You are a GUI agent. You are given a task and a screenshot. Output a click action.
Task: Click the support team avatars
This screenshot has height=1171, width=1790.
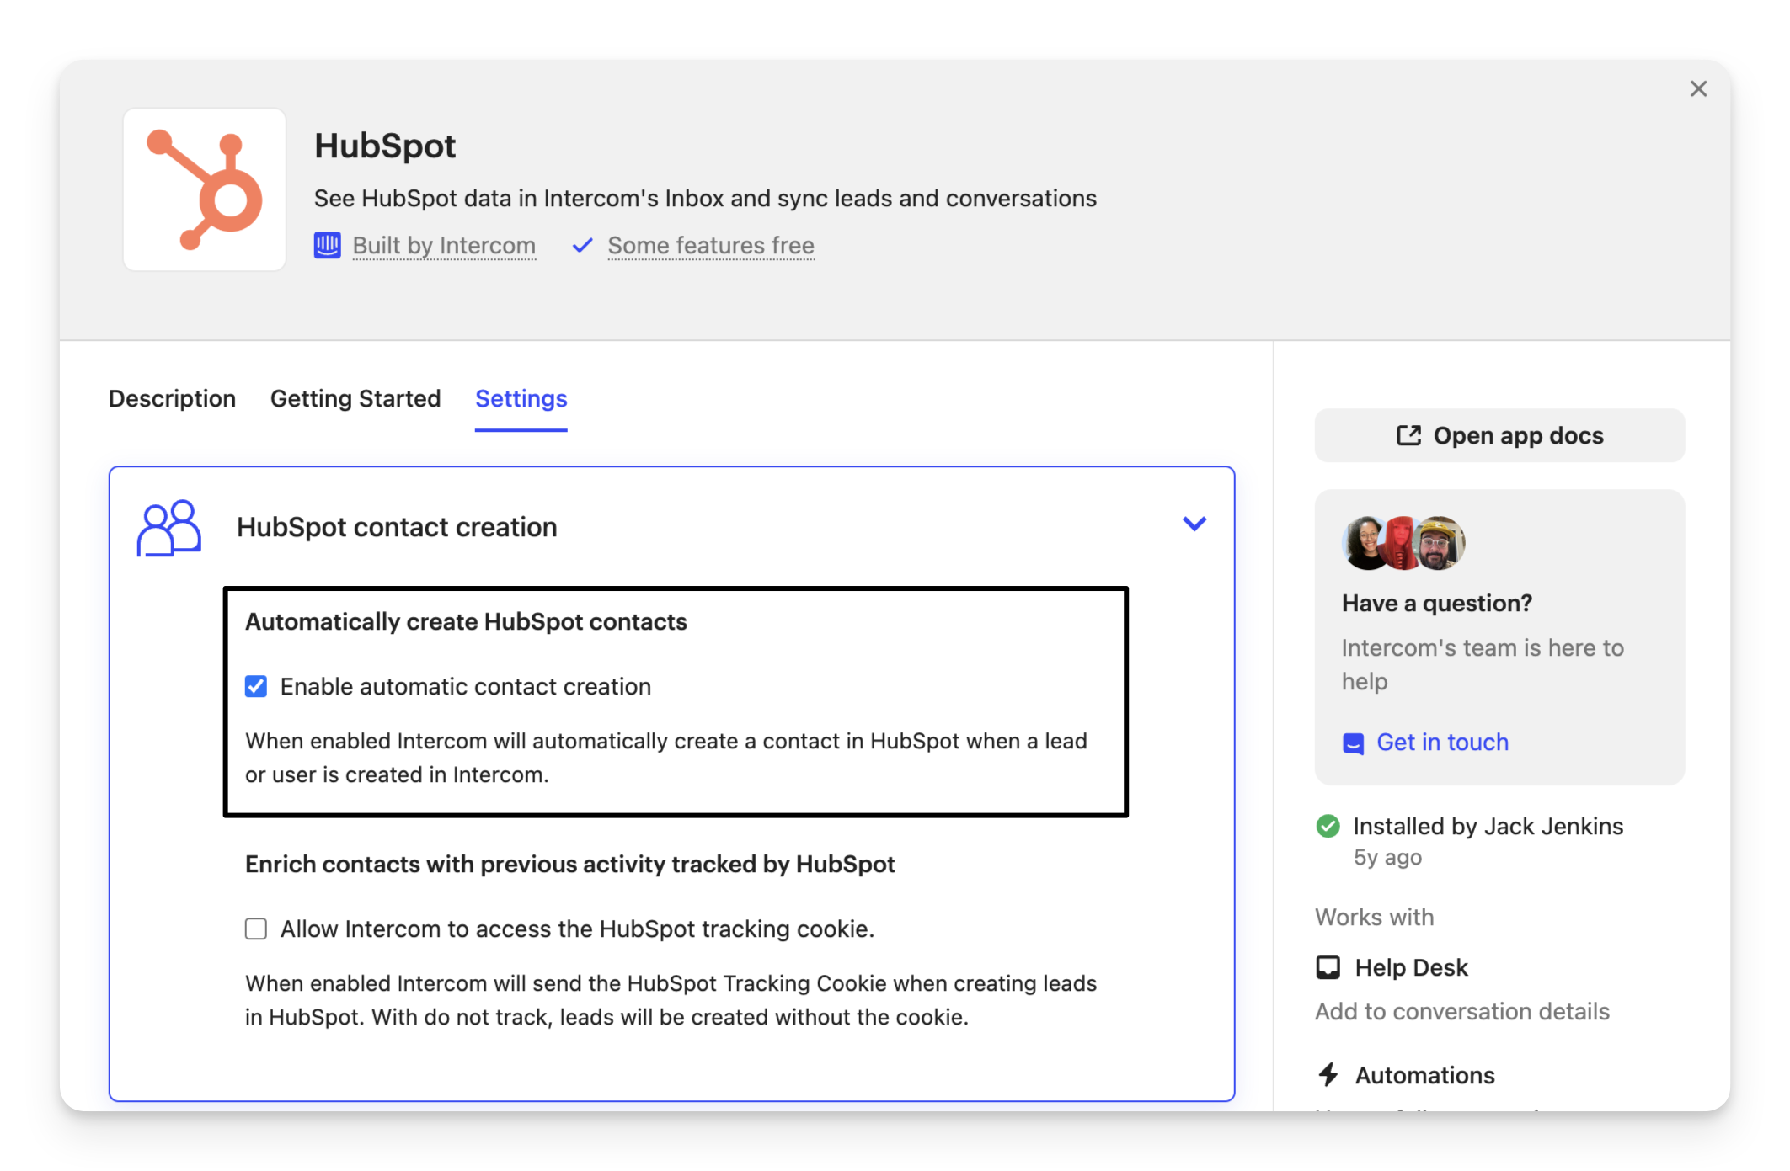coord(1403,543)
